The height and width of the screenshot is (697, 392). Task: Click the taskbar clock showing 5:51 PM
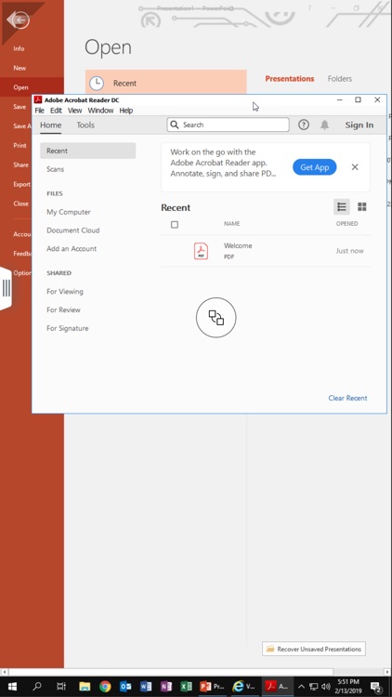tap(348, 687)
